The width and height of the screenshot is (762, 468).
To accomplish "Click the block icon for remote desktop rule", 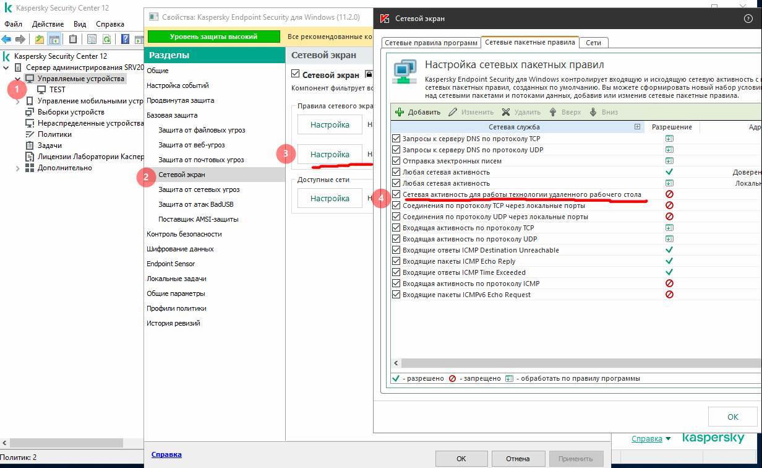I will click(x=669, y=194).
